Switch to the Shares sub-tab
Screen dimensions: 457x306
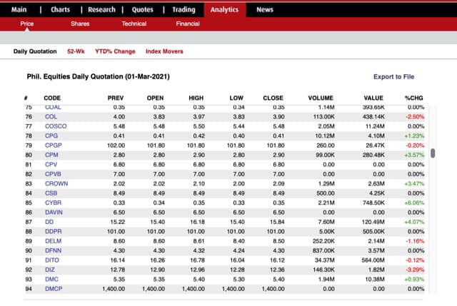point(80,24)
